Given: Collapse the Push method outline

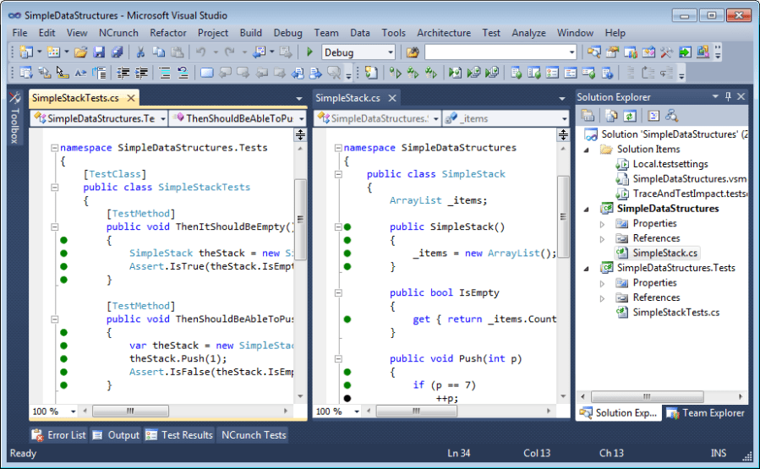Looking at the screenshot, I should (x=338, y=358).
